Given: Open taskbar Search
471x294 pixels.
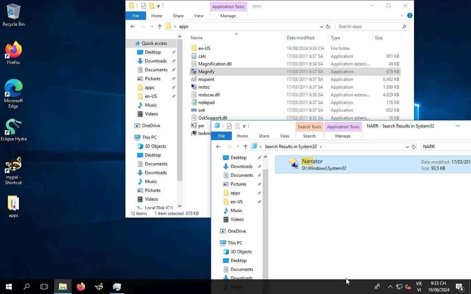Looking at the screenshot, I should click(x=26, y=287).
